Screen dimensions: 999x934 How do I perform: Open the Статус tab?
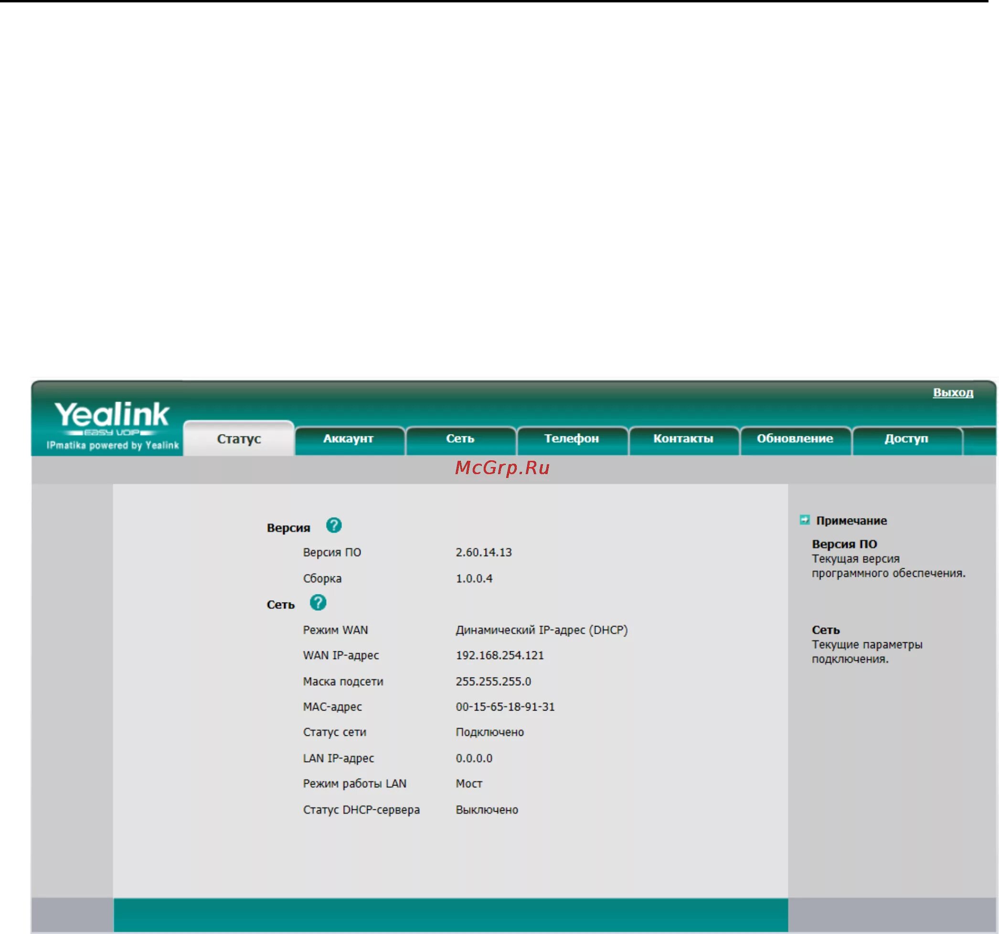pos(239,439)
